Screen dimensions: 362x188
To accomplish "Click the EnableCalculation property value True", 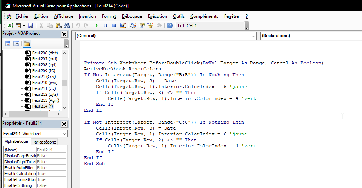I will [x=41, y=174].
